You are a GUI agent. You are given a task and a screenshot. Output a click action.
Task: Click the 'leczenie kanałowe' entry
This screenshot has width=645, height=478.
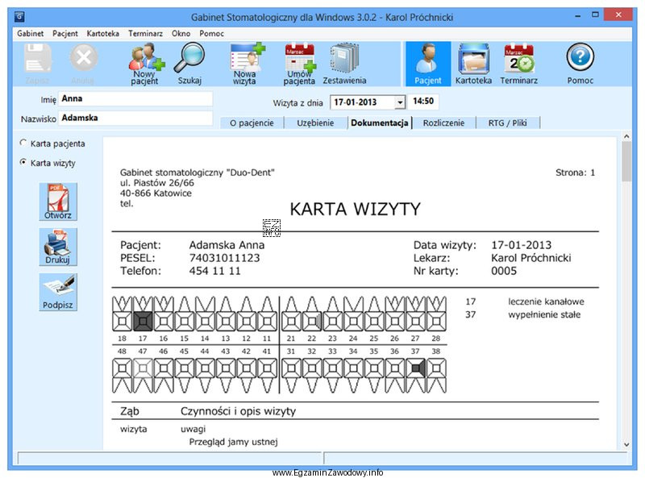click(546, 301)
